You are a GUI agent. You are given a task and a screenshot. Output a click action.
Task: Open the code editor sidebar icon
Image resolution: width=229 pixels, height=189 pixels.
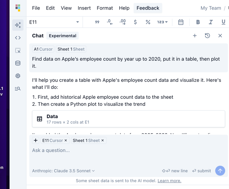(18, 38)
